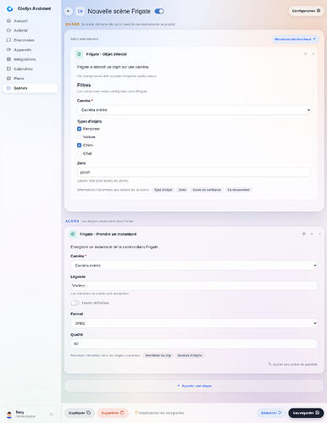Click the scene icon next to the title
327x423 pixels.
coord(80,11)
